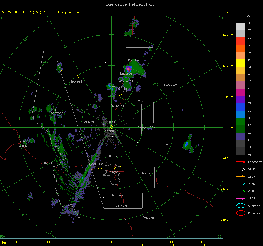Click the dBZ legend heading
Image resolution: width=263 pixels, height=246 pixels.
pyautogui.click(x=248, y=16)
